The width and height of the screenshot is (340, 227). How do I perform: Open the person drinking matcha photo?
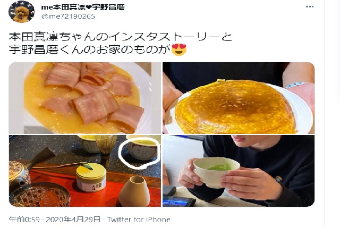coord(239,171)
